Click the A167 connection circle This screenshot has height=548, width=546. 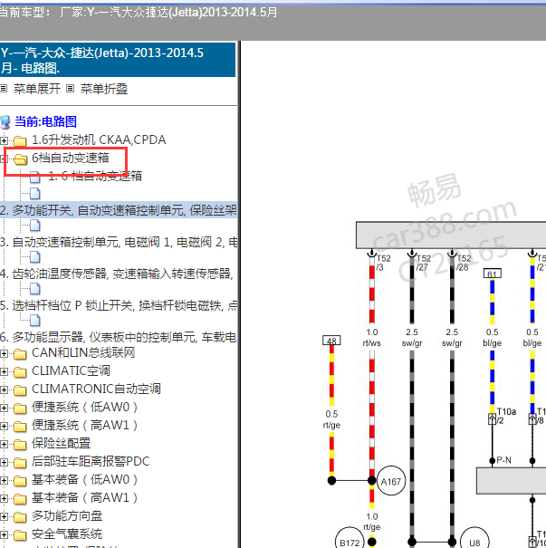click(x=391, y=482)
